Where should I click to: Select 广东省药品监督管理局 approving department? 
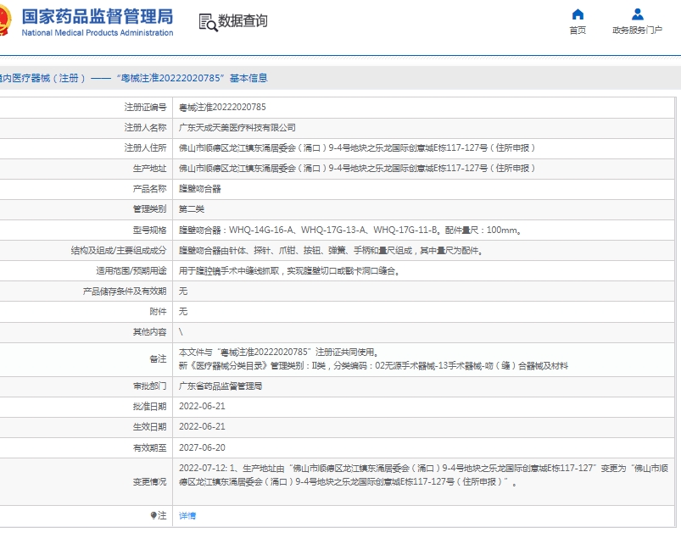[x=220, y=386]
